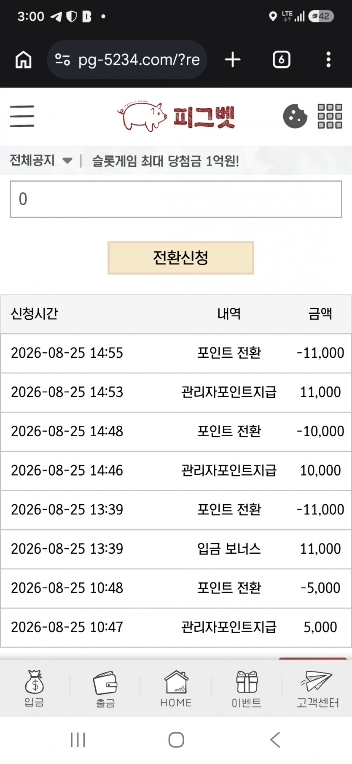
Task: Tap Android back navigation button
Action: [x=275, y=740]
